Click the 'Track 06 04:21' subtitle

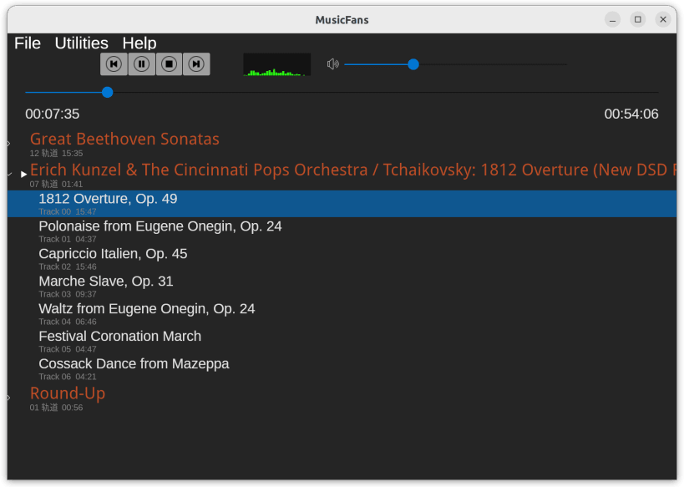click(x=68, y=377)
